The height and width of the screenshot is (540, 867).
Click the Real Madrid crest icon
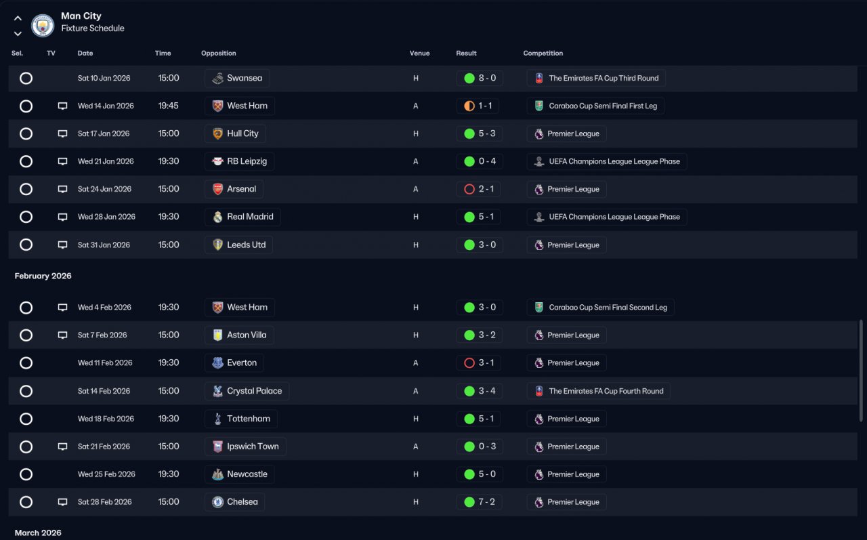click(217, 217)
